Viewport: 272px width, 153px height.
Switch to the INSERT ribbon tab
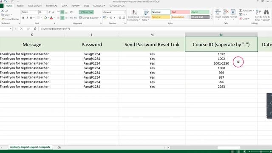click(20, 6)
